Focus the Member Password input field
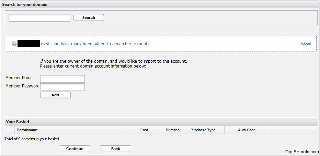 click(x=62, y=87)
